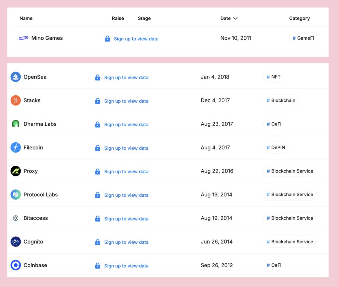
Task: Click the date Jan 4, 2018
Action: (x=215, y=77)
